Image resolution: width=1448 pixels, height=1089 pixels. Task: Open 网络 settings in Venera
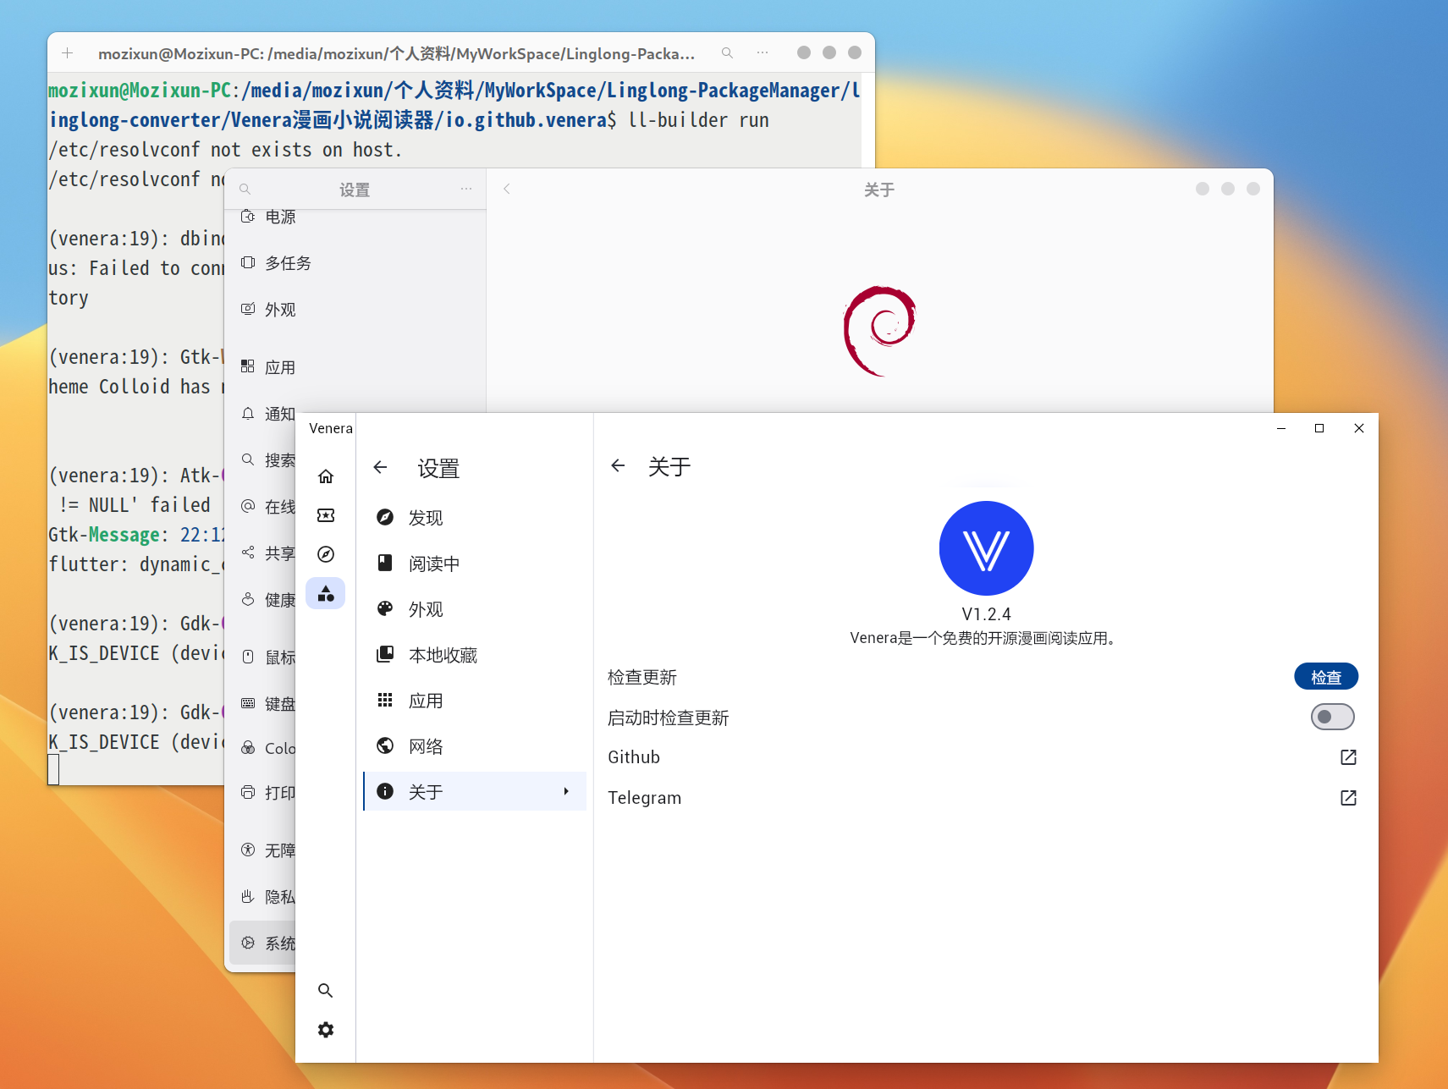pos(475,746)
